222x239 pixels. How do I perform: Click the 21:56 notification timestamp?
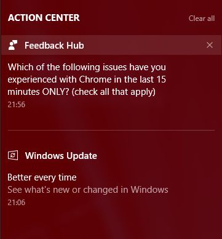point(17,105)
